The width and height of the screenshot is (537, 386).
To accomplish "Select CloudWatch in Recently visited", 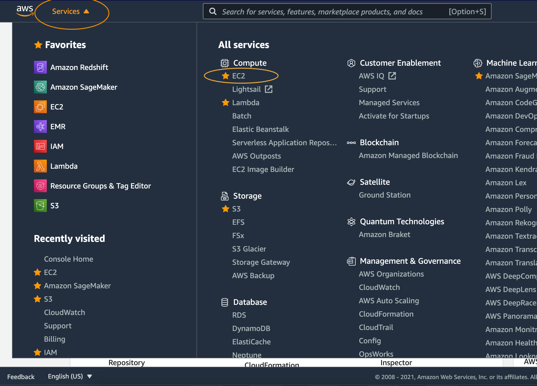I will click(64, 312).
